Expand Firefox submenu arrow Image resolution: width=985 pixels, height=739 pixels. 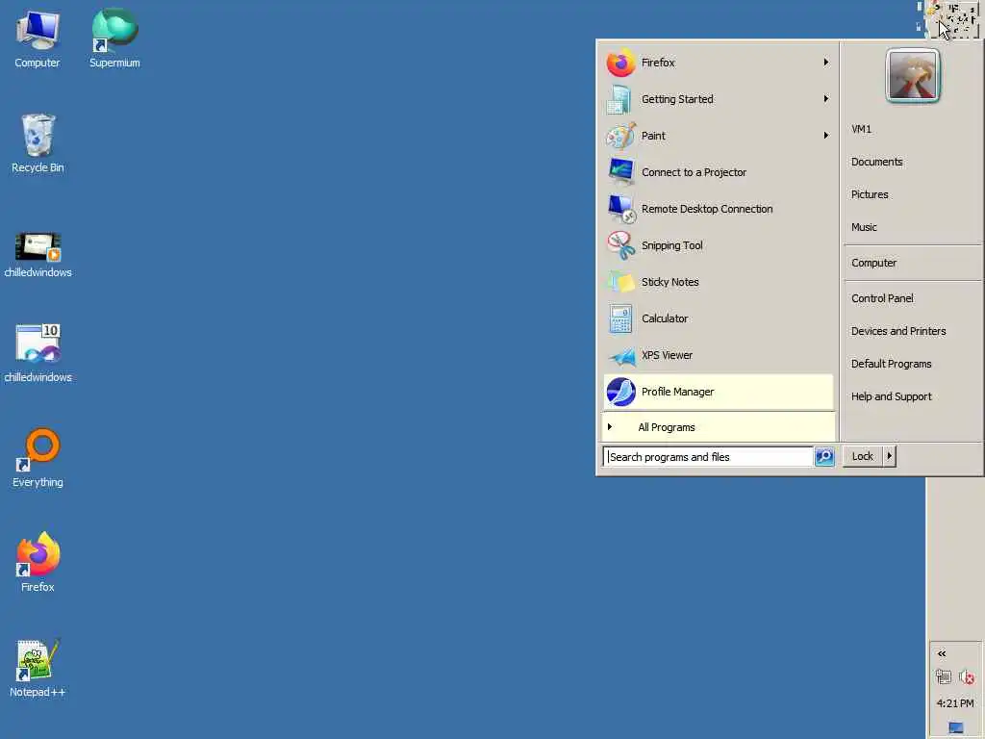(826, 63)
